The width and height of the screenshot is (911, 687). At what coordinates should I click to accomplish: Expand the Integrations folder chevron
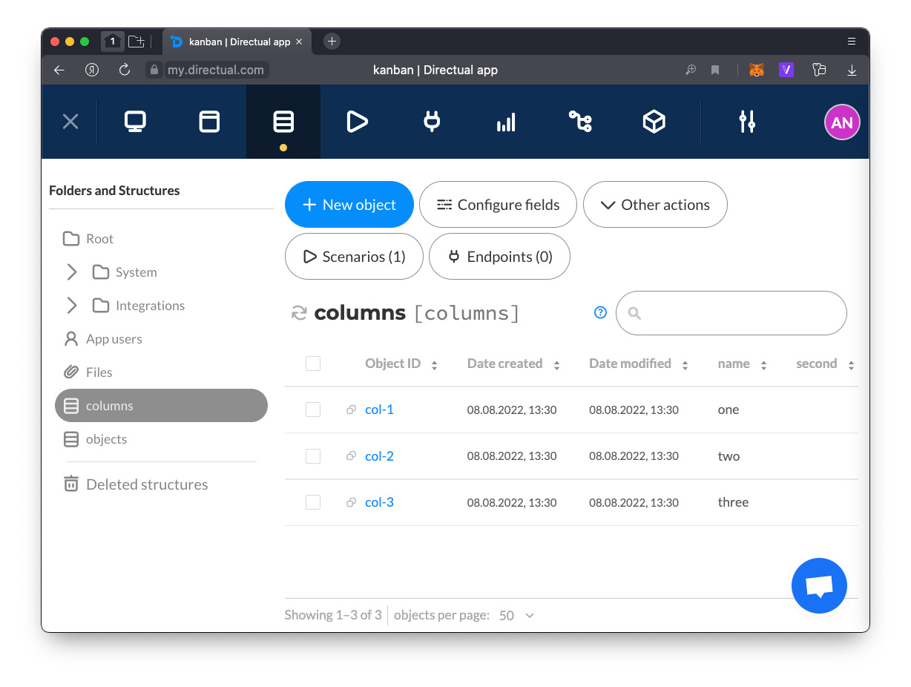(x=72, y=306)
